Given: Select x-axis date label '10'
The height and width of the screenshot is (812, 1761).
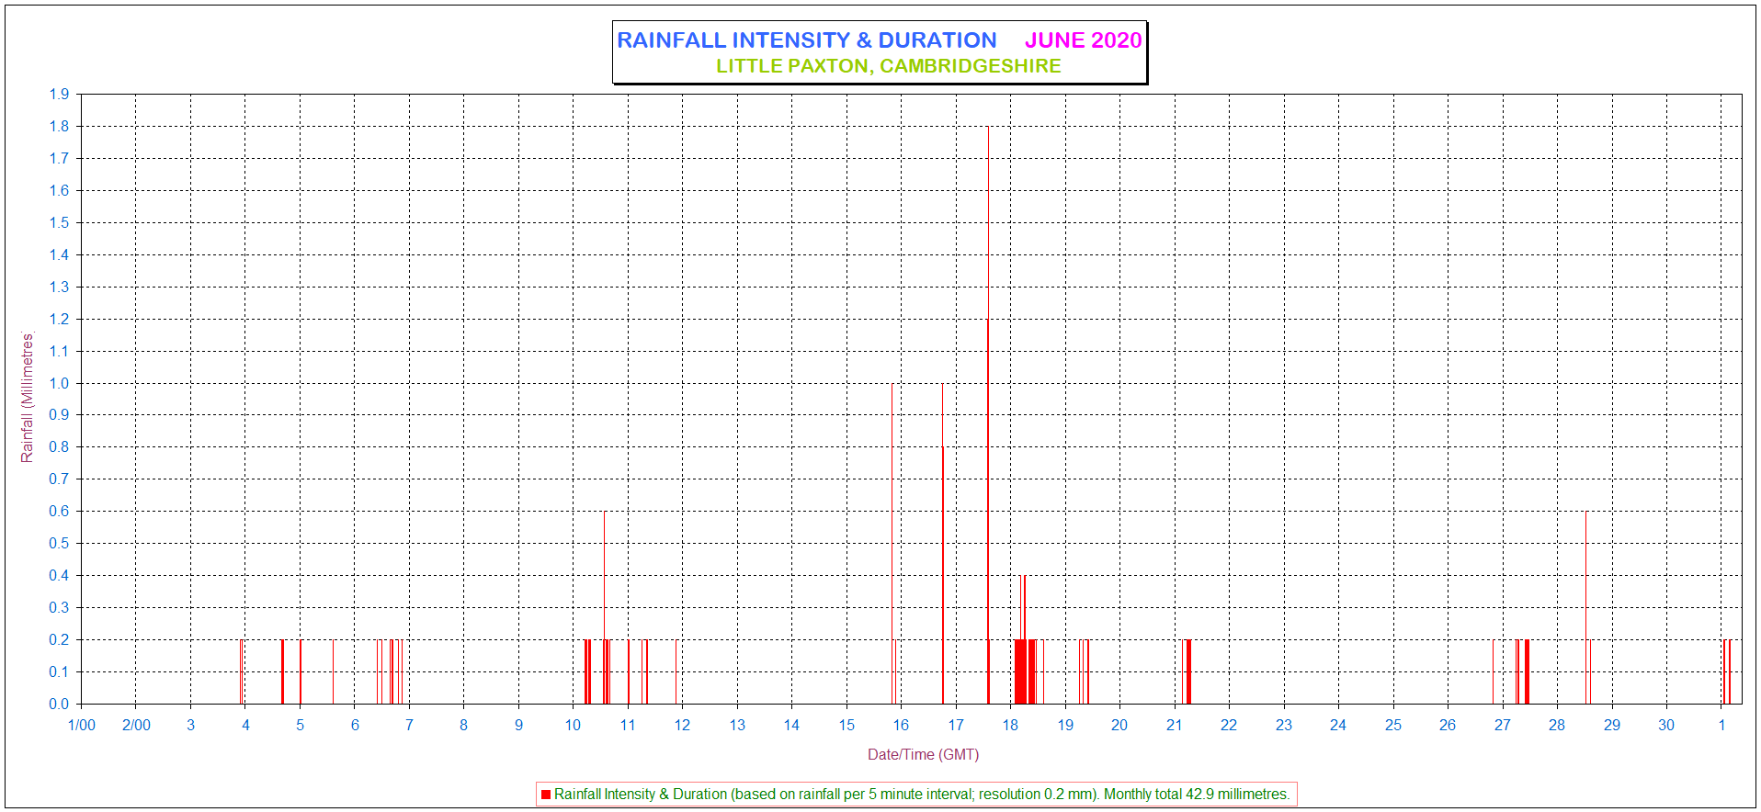Looking at the screenshot, I should (573, 725).
